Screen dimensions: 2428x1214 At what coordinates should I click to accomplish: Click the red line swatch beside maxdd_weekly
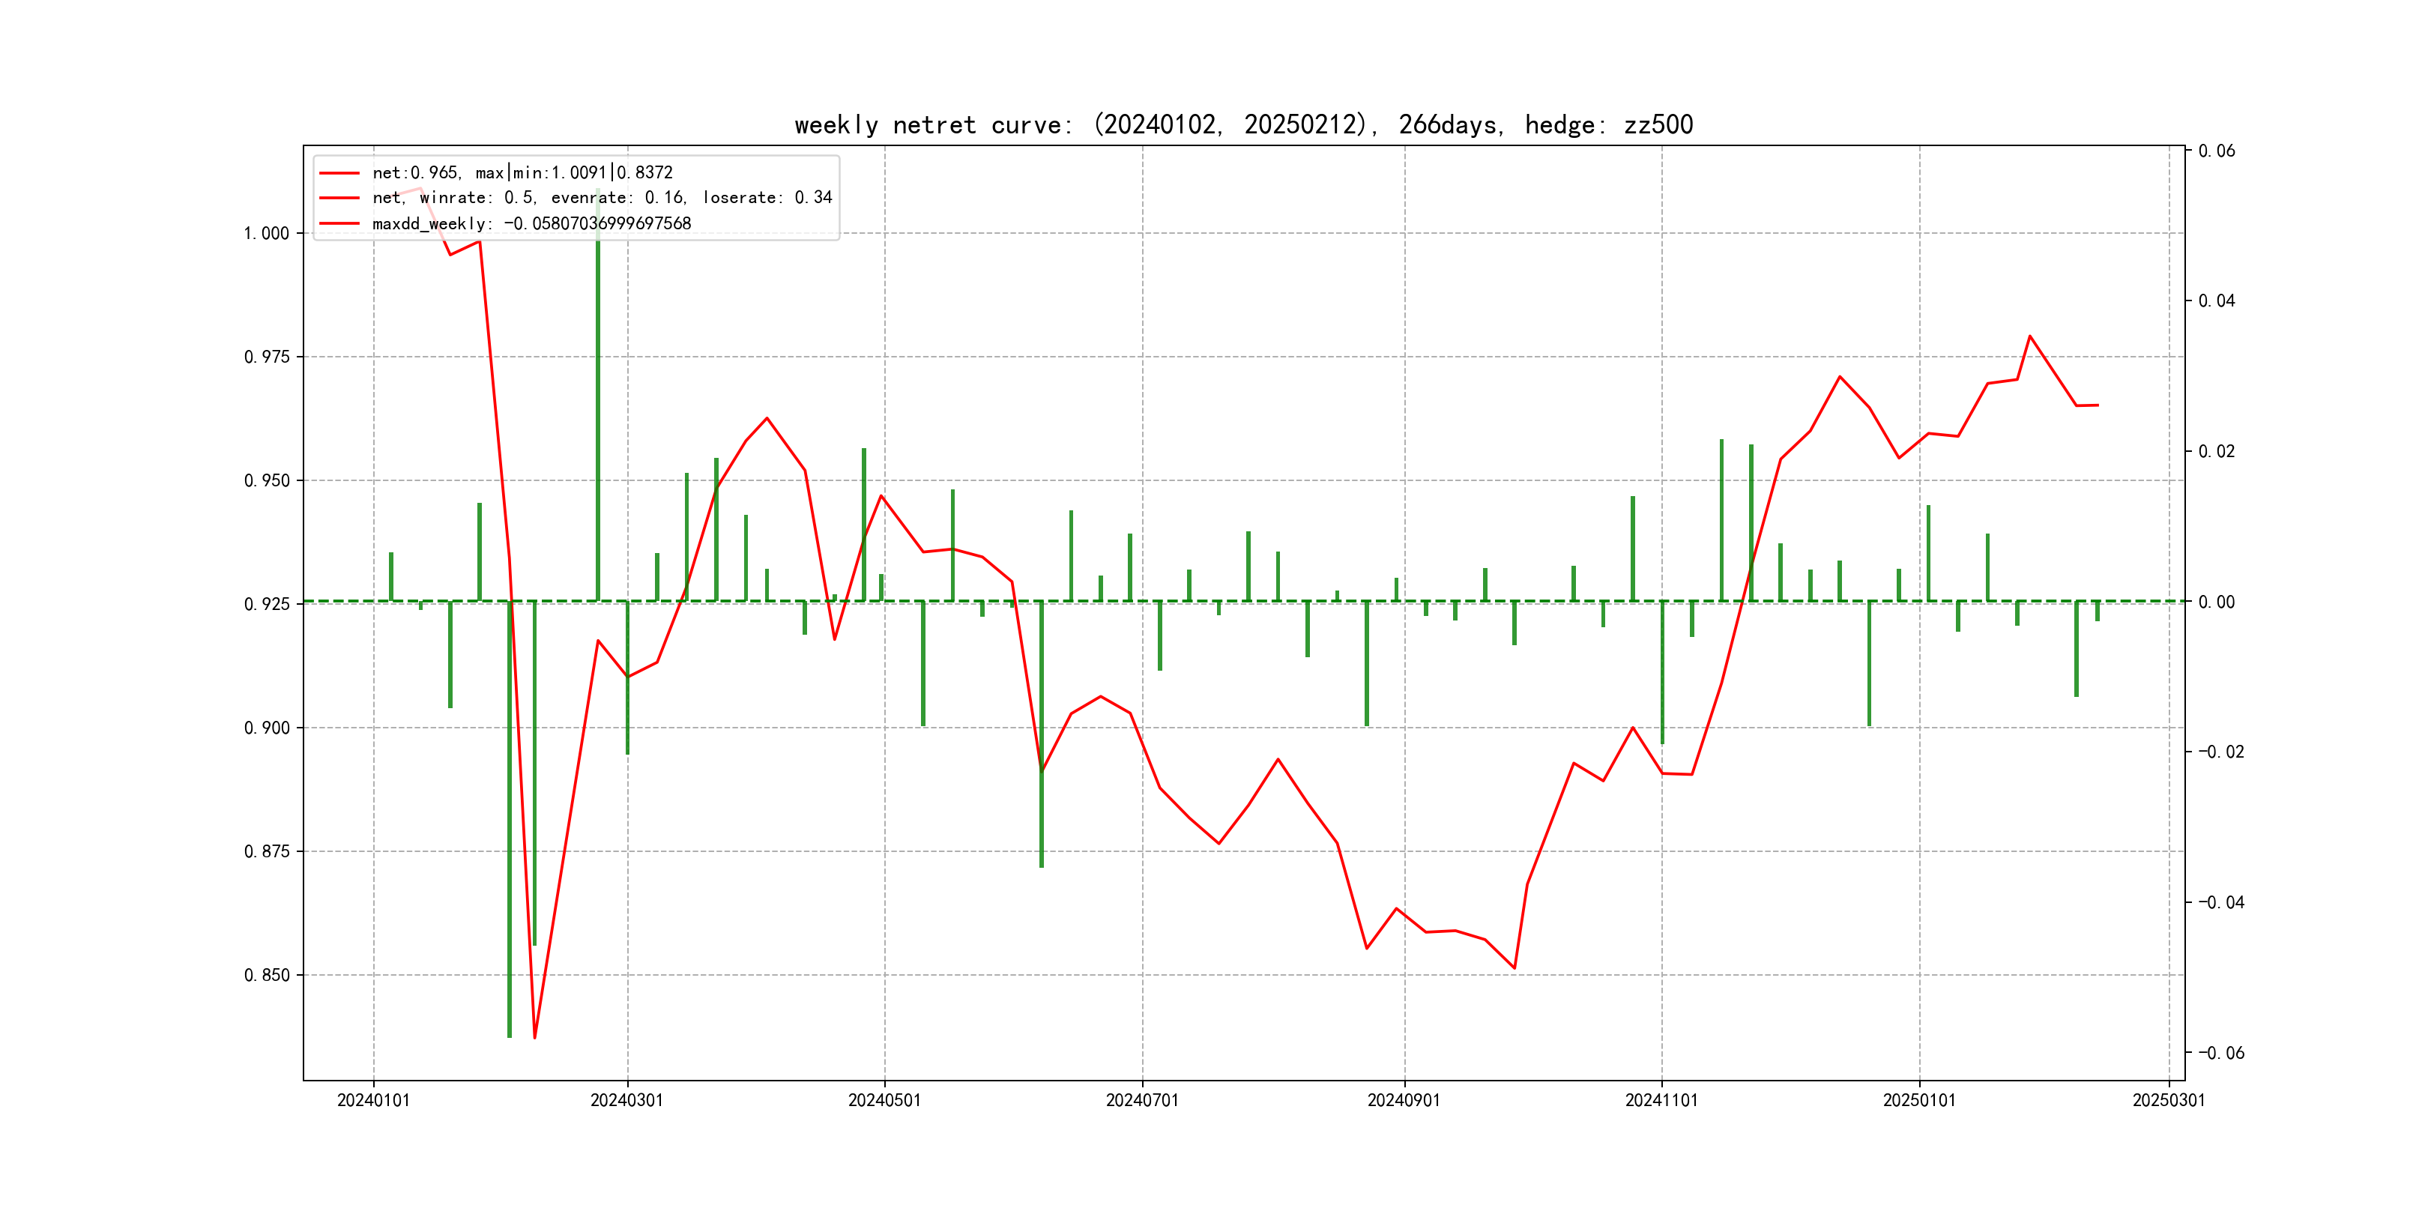point(339,223)
